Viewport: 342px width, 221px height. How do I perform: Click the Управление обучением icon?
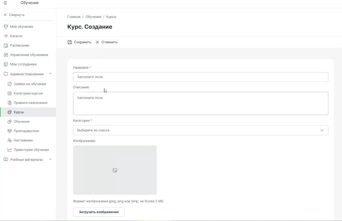(6, 55)
